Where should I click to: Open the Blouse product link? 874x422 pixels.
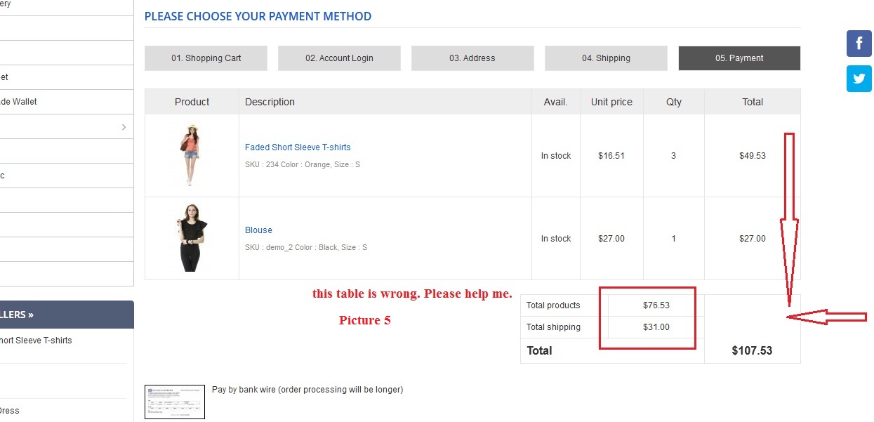[258, 230]
